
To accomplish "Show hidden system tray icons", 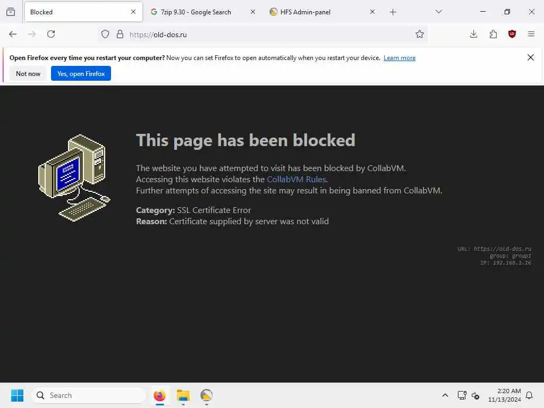I will click(445, 395).
